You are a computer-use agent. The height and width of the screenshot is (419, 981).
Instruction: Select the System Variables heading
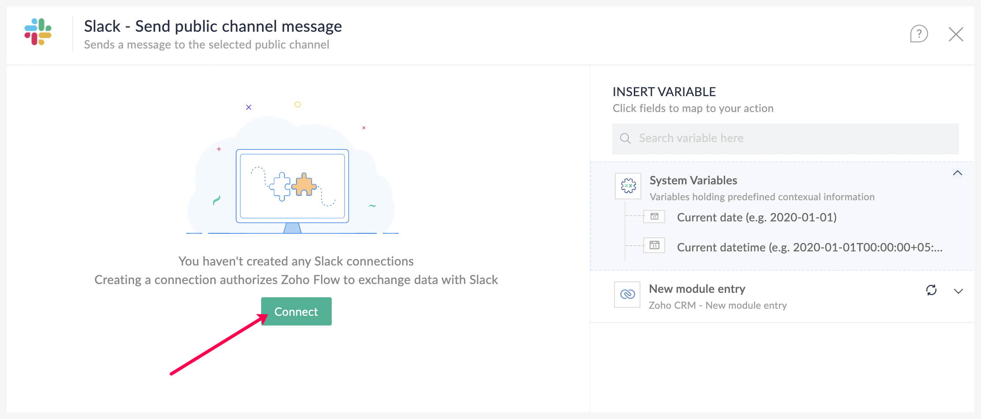coord(693,180)
